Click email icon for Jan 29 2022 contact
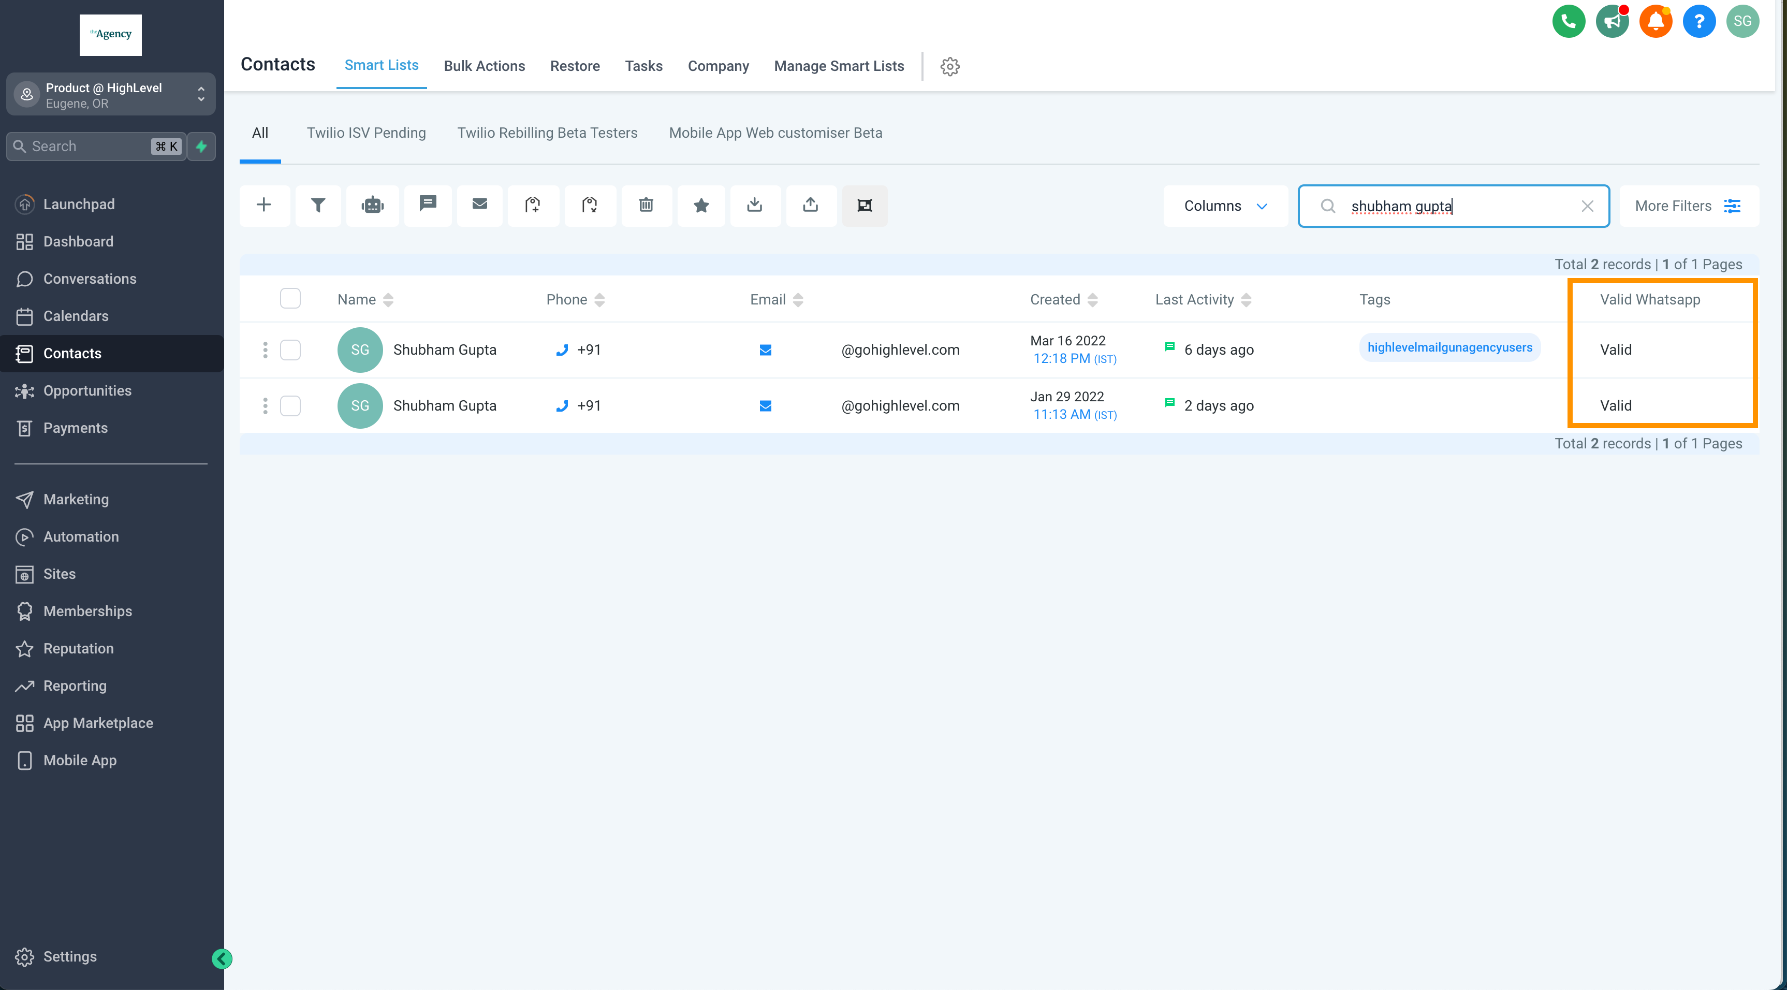 click(766, 406)
